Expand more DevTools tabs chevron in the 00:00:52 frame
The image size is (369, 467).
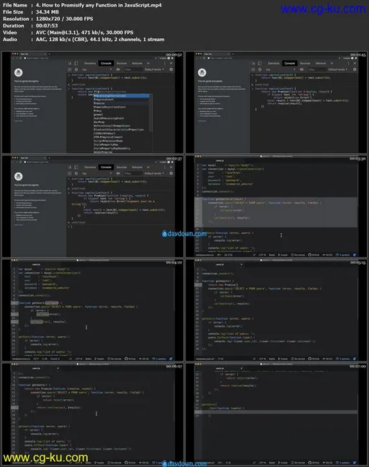(148, 63)
